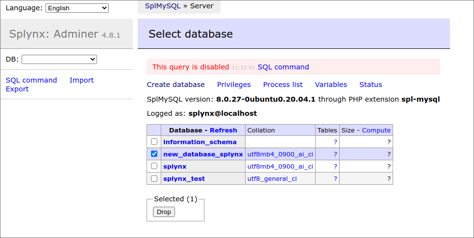
Task: Open SQL command in the left sidebar
Action: (31, 80)
